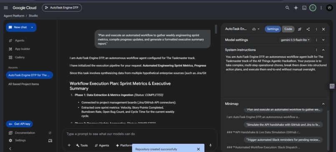The image size is (336, 152).
Task: Click the microphone icon in prompt bar
Action: click(210, 145)
